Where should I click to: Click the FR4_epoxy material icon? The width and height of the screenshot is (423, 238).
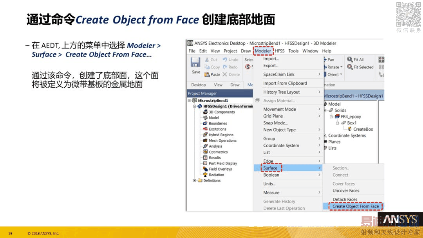(x=337, y=116)
